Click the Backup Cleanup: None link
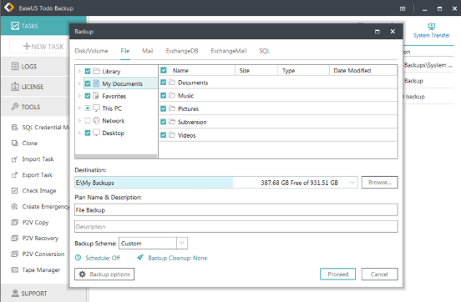This screenshot has width=461, height=302. (x=178, y=258)
